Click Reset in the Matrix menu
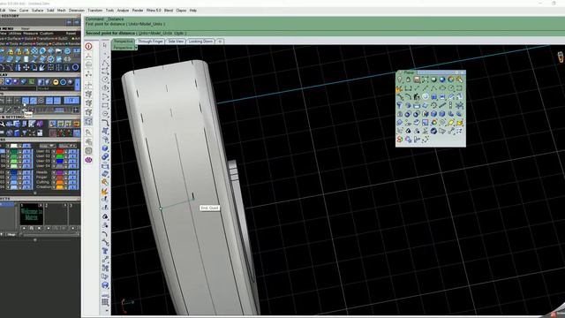 point(71,34)
